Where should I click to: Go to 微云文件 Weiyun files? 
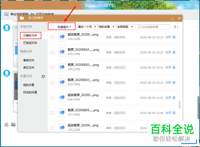(x=29, y=68)
